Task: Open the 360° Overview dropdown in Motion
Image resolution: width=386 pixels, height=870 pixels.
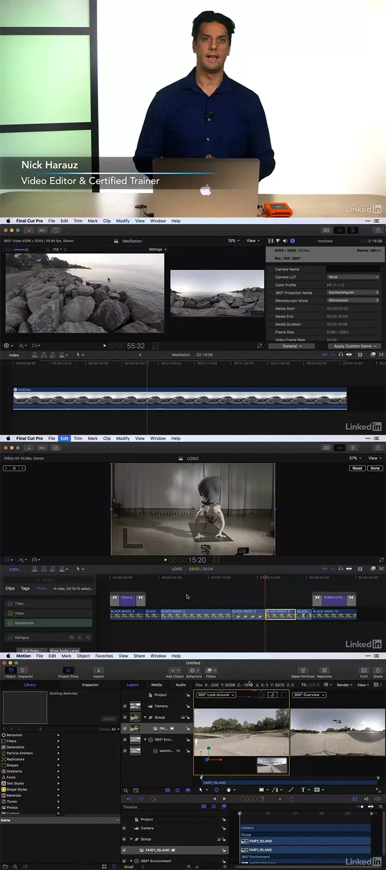Action: [309, 695]
